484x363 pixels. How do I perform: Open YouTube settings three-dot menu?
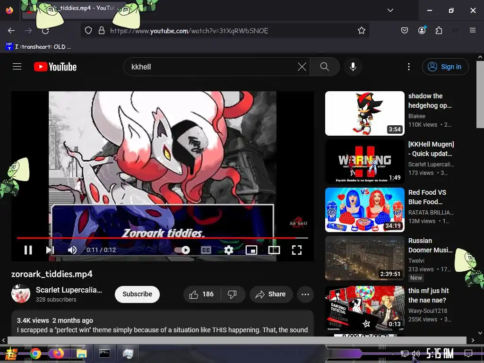(409, 67)
